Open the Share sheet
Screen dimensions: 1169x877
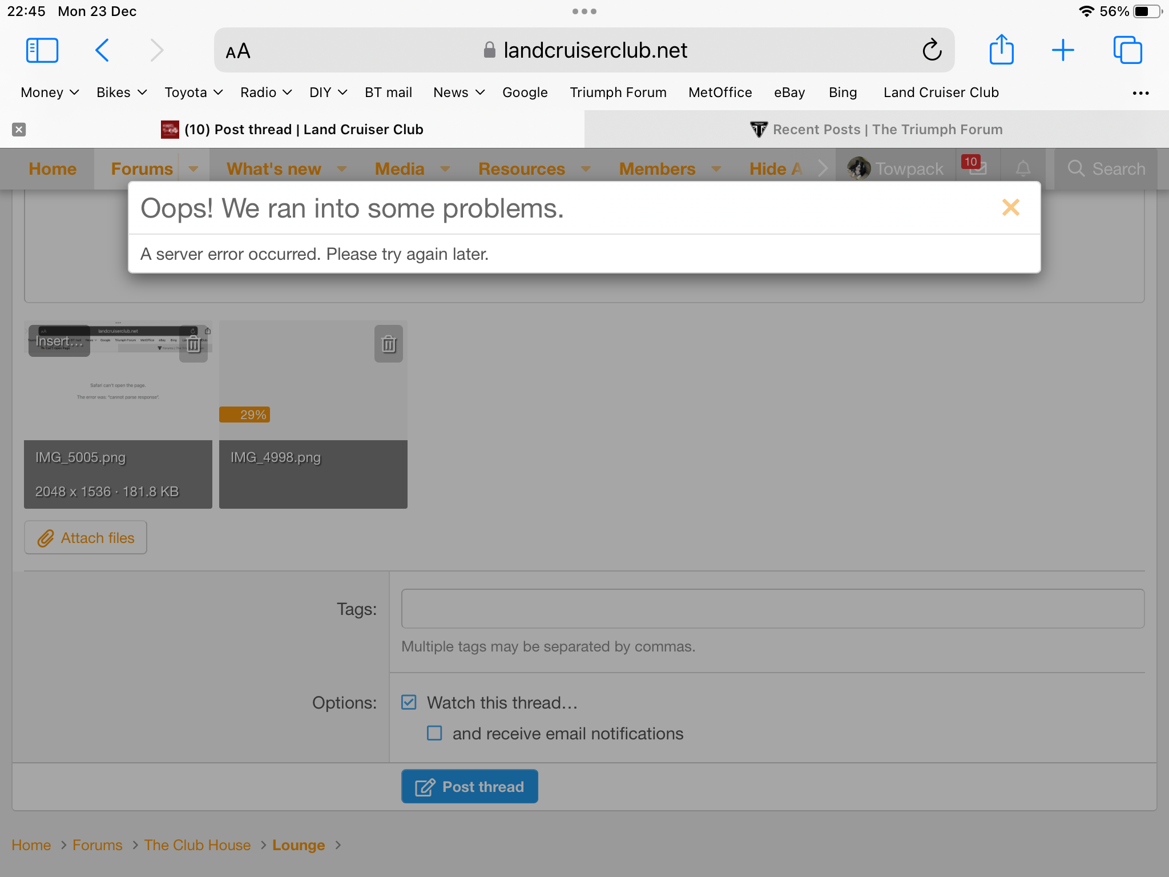pyautogui.click(x=1001, y=49)
